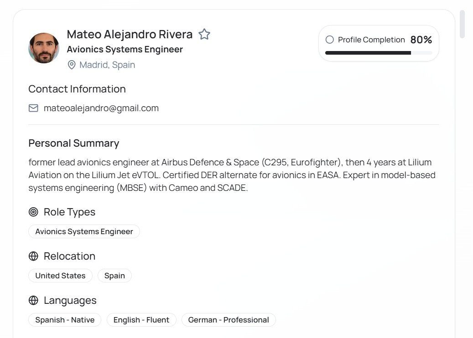This screenshot has height=338, width=473.
Task: Click the circle icon in Profile Completion
Action: (330, 40)
